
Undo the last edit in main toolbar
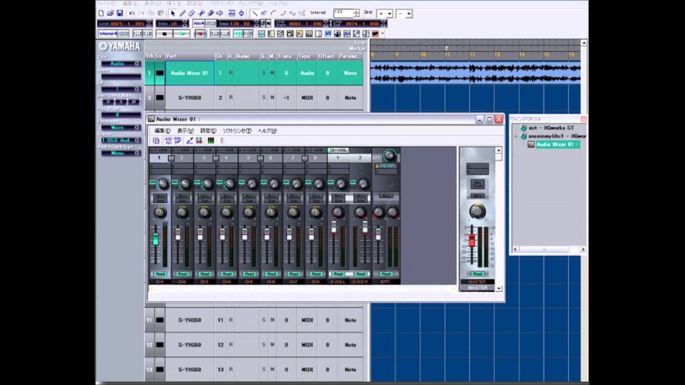(132, 13)
